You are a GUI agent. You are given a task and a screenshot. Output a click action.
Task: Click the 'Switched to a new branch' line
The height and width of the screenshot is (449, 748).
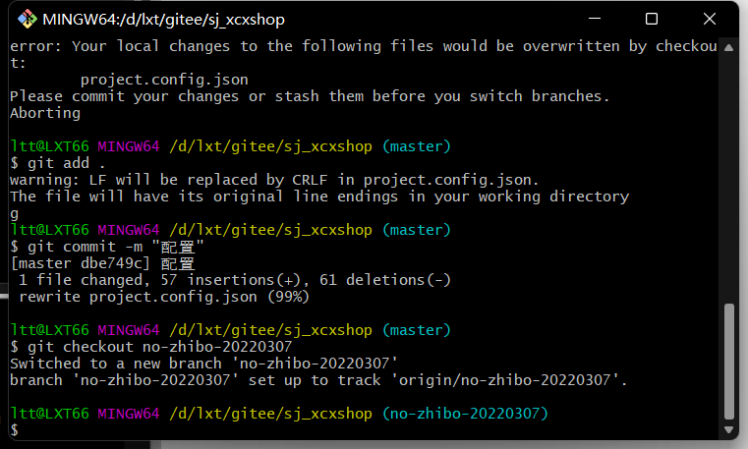point(203,364)
